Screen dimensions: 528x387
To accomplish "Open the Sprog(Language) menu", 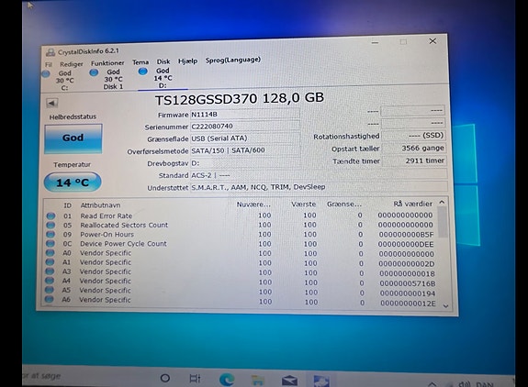I will 233,60.
